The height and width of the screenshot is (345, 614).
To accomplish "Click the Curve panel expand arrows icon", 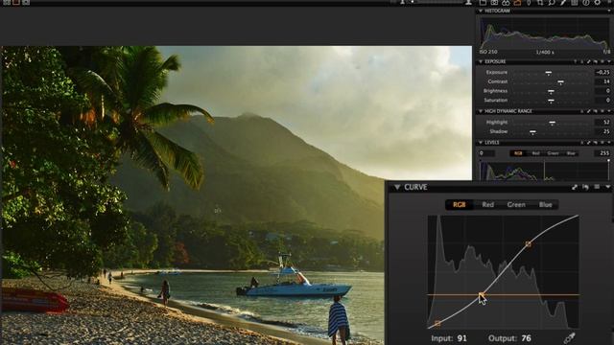I will 575,187.
